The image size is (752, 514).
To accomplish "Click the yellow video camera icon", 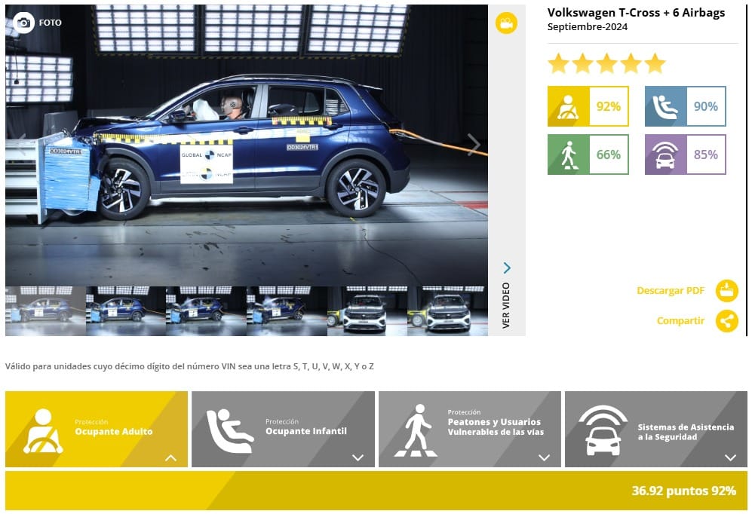I will tap(506, 23).
